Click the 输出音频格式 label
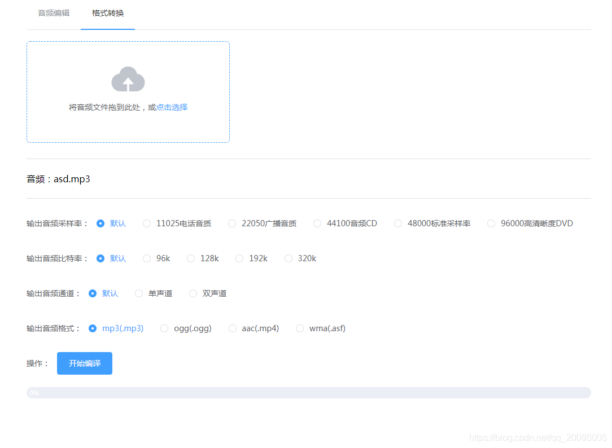 53,329
